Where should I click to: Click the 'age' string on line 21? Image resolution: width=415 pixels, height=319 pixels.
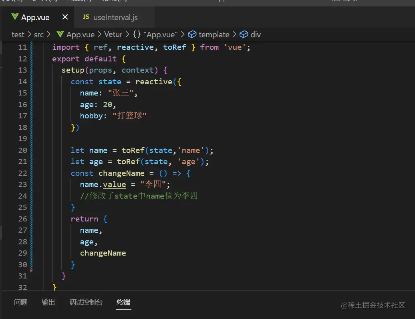(188, 162)
